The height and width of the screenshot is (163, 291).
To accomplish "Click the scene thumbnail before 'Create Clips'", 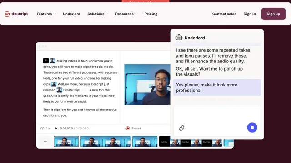I will tap(60, 90).
